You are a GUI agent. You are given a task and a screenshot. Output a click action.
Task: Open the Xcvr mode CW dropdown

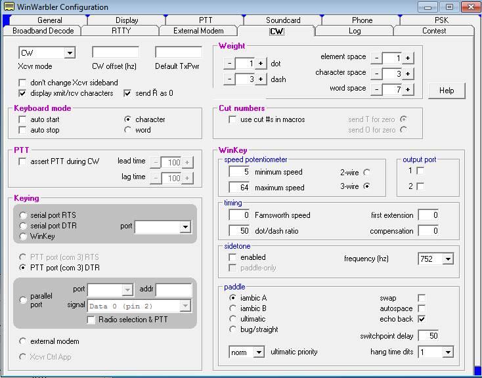70,53
